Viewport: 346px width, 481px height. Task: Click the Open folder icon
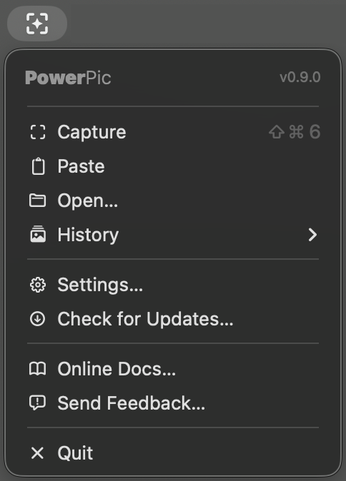tap(37, 201)
